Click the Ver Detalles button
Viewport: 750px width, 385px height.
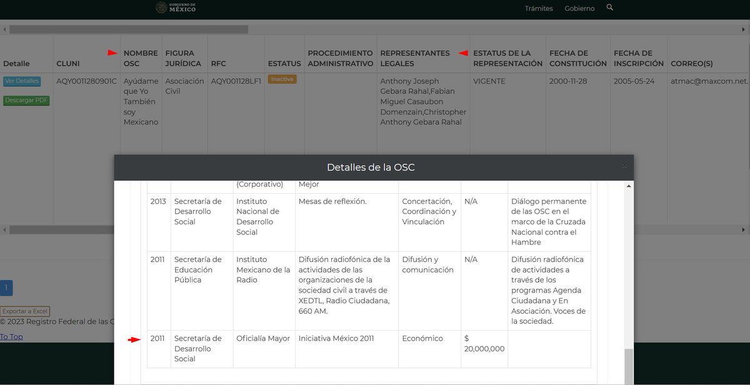(22, 81)
